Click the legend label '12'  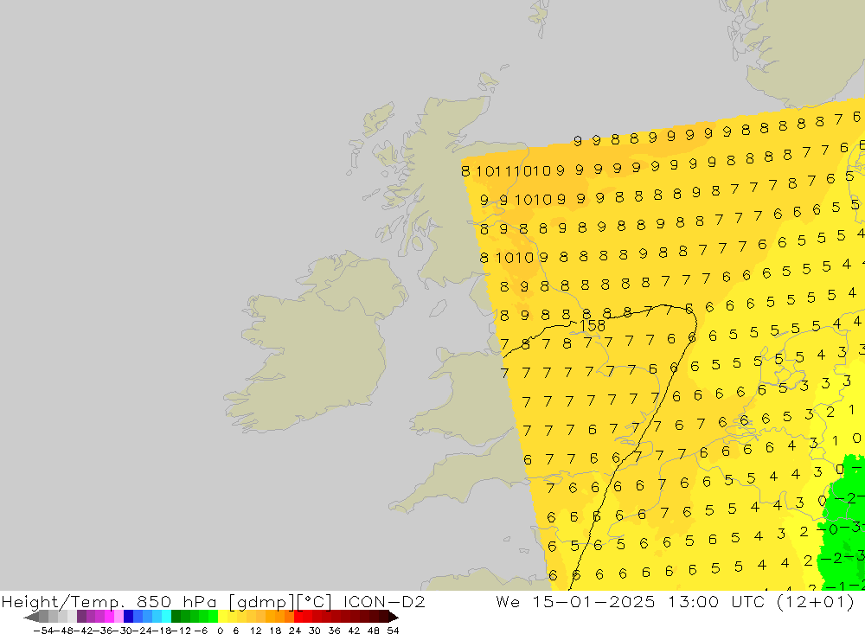[255, 631]
